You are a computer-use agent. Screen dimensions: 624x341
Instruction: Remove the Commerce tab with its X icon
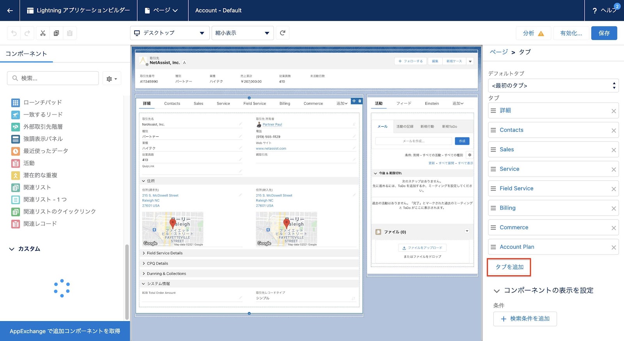point(613,228)
